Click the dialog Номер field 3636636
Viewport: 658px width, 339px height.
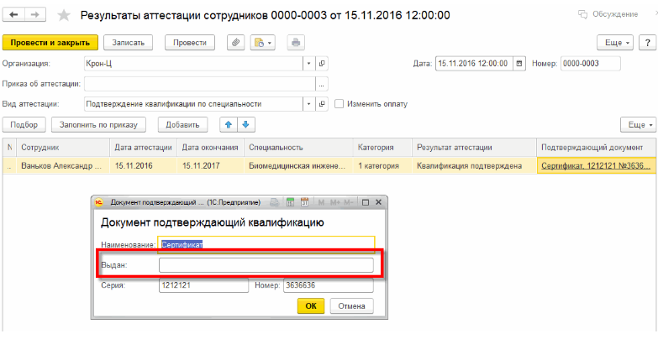point(329,285)
